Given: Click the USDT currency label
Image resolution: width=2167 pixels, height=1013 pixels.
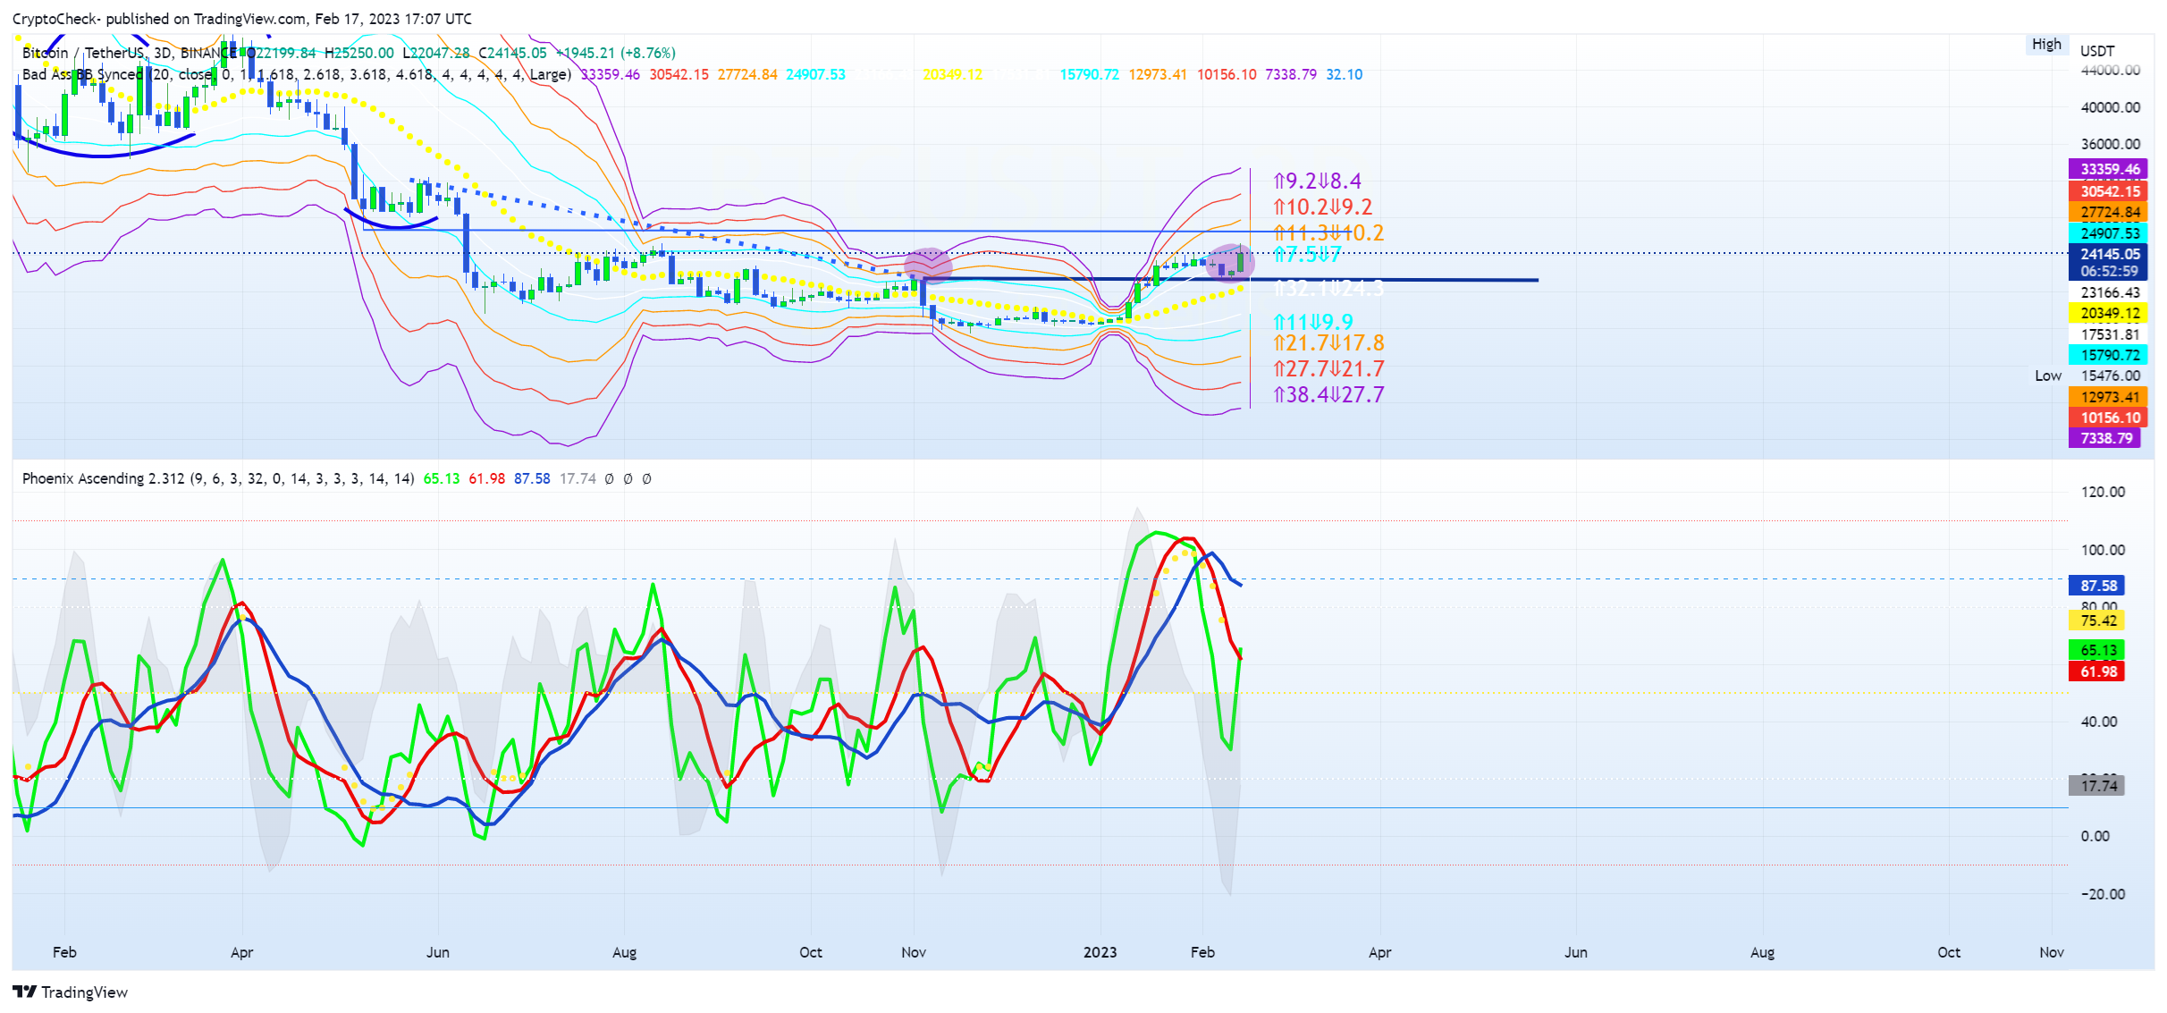Looking at the screenshot, I should [2097, 51].
